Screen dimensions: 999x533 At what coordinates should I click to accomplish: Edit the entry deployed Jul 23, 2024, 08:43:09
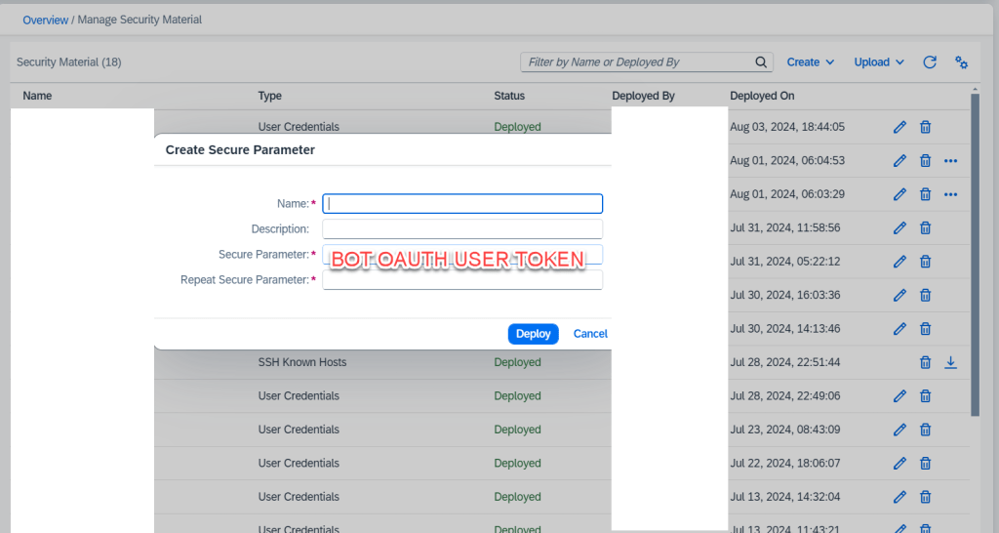tap(899, 430)
